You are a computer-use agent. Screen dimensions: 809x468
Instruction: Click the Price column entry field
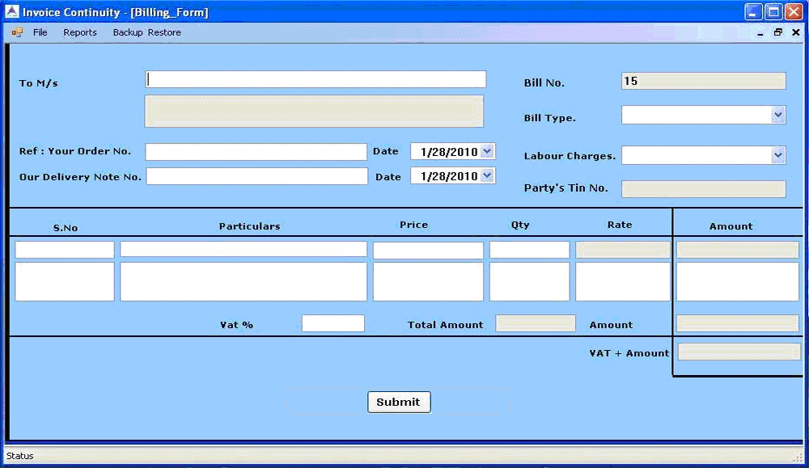pos(427,249)
